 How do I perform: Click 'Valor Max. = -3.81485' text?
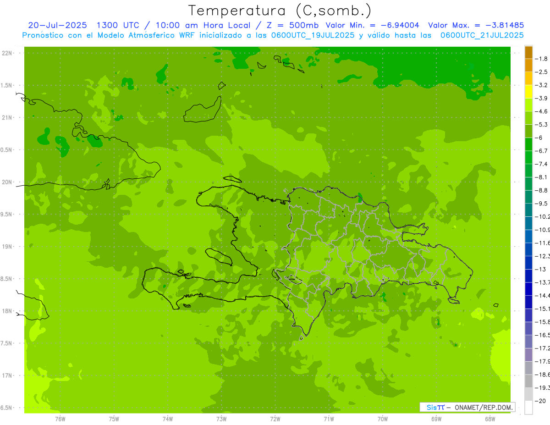(476, 25)
